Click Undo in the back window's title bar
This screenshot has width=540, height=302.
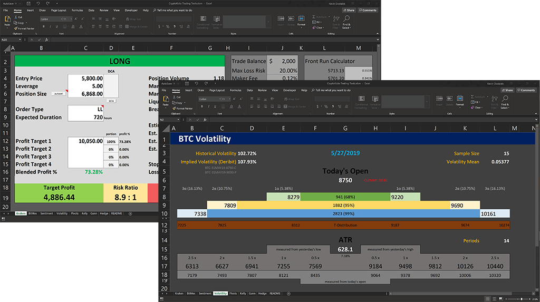(x=38, y=4)
